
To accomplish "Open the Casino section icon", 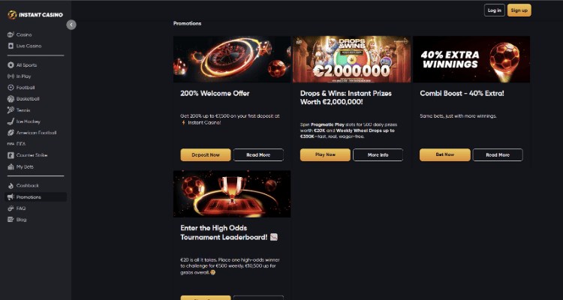I will (11, 34).
